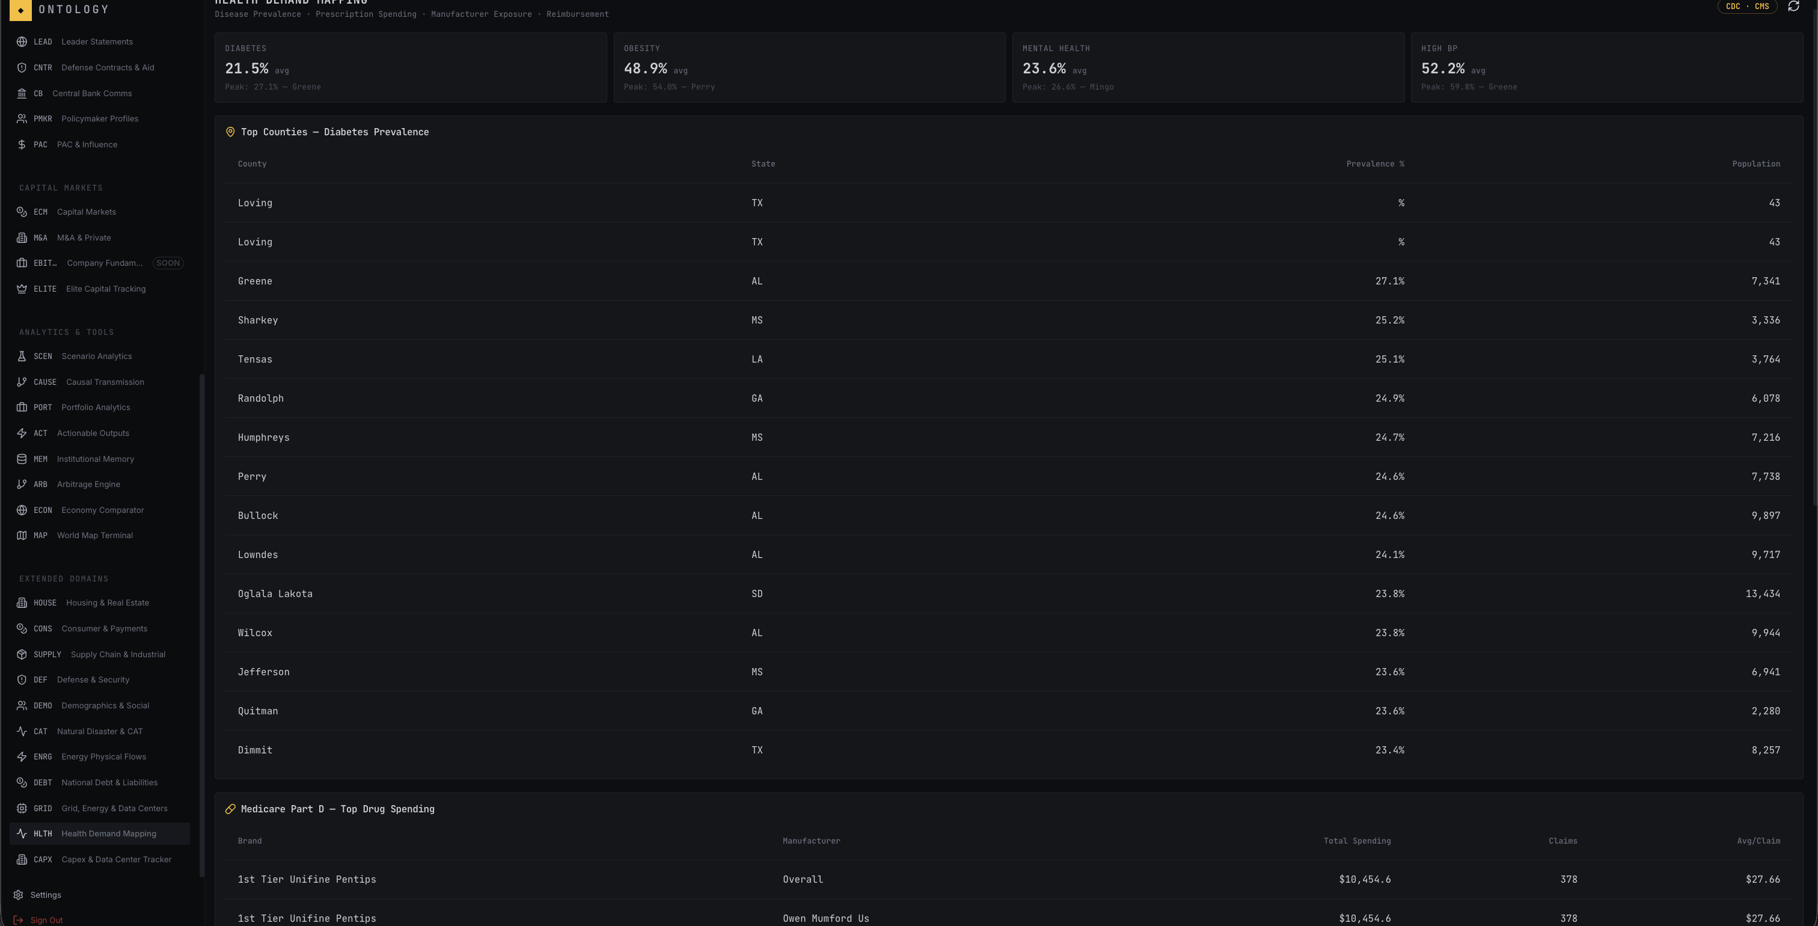
Task: Open the Scenario Analytics tool
Action: coord(96,356)
